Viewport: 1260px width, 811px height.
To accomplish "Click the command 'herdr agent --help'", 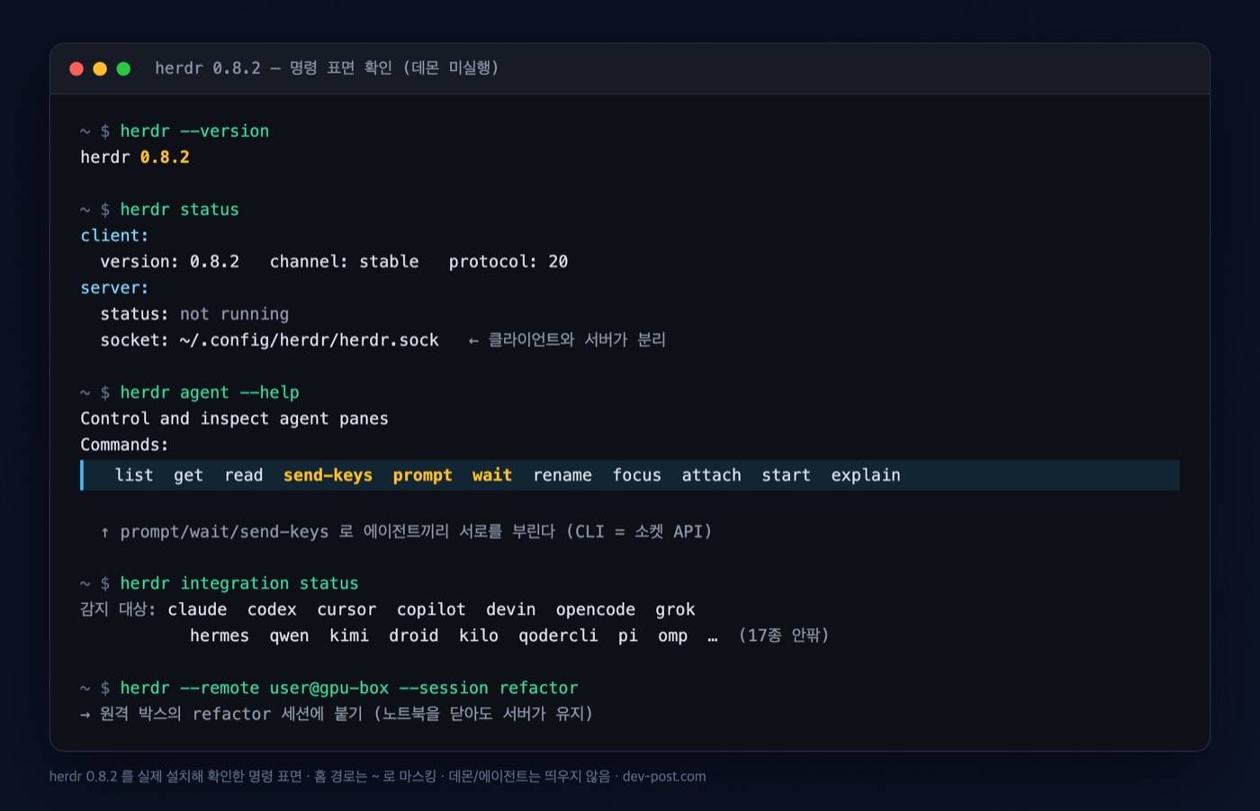I will 209,392.
